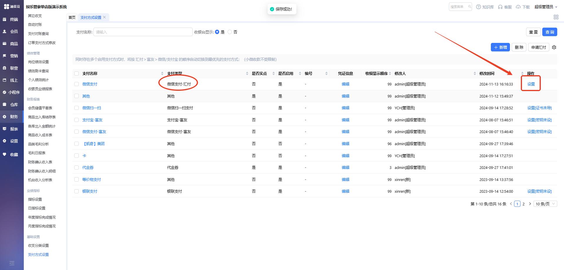Collapse the sidebar with bottom menu icon

tap(12, 263)
